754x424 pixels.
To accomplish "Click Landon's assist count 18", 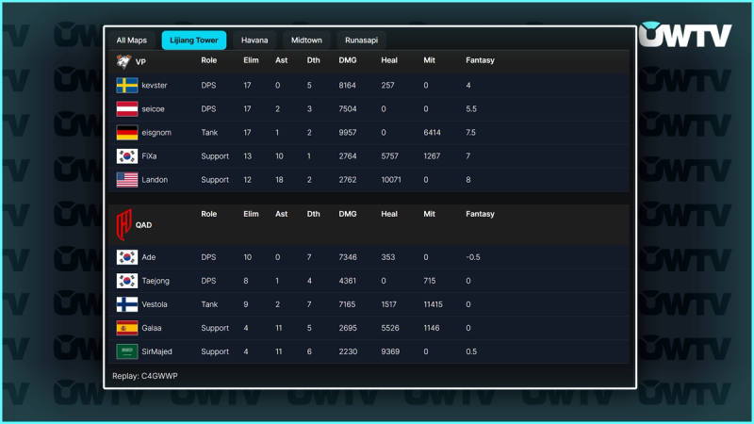I will coord(279,180).
